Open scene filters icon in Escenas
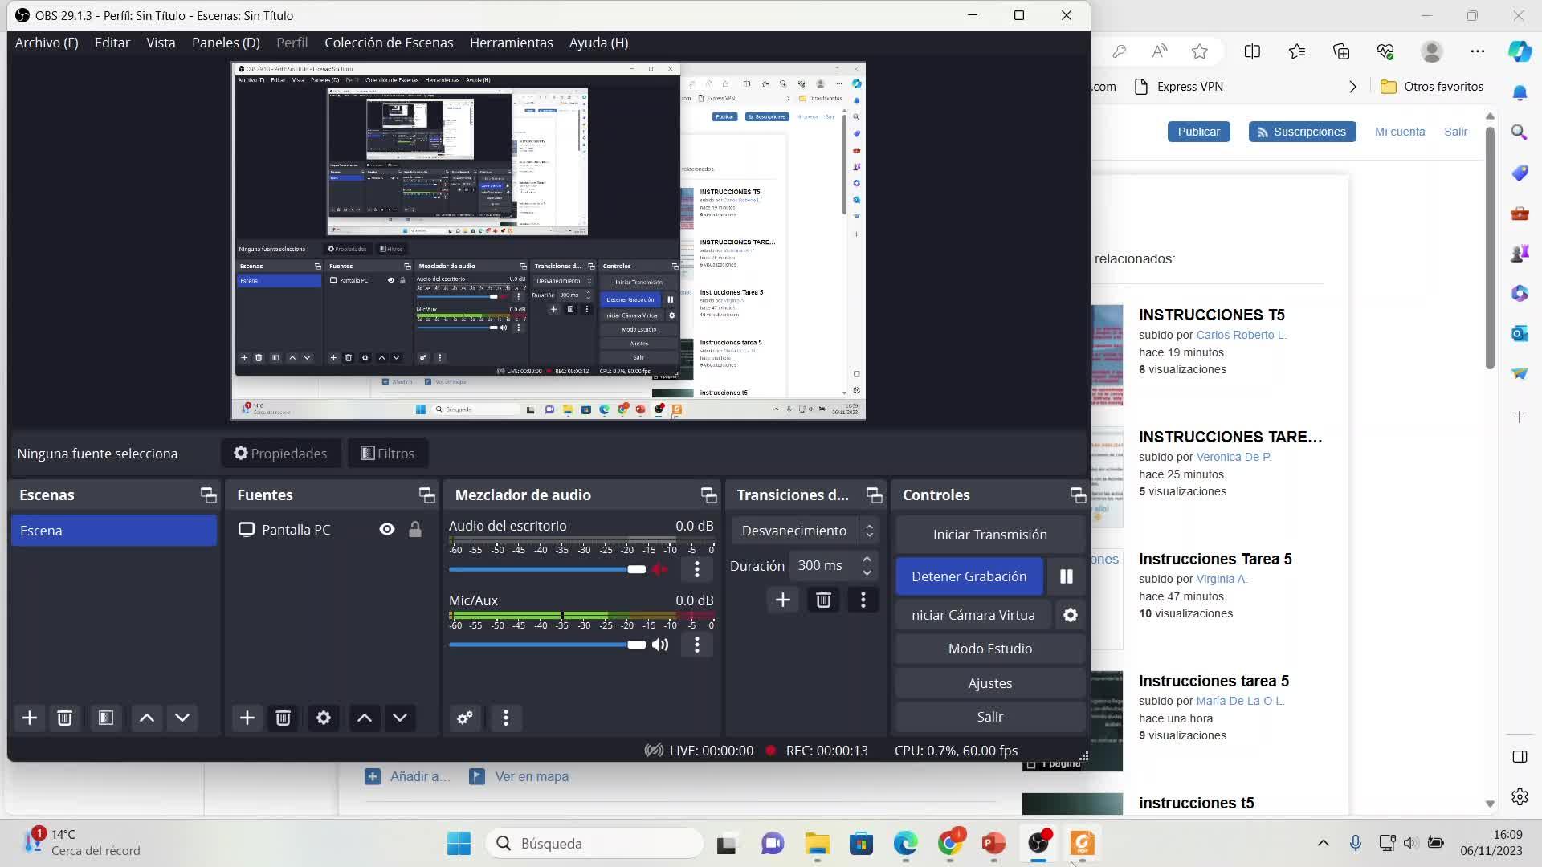The height and width of the screenshot is (867, 1542). pos(105,718)
